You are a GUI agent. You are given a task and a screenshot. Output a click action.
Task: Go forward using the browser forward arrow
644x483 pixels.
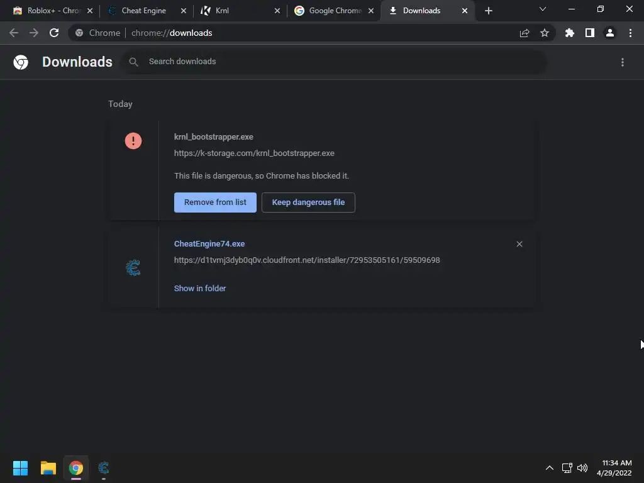(34, 33)
